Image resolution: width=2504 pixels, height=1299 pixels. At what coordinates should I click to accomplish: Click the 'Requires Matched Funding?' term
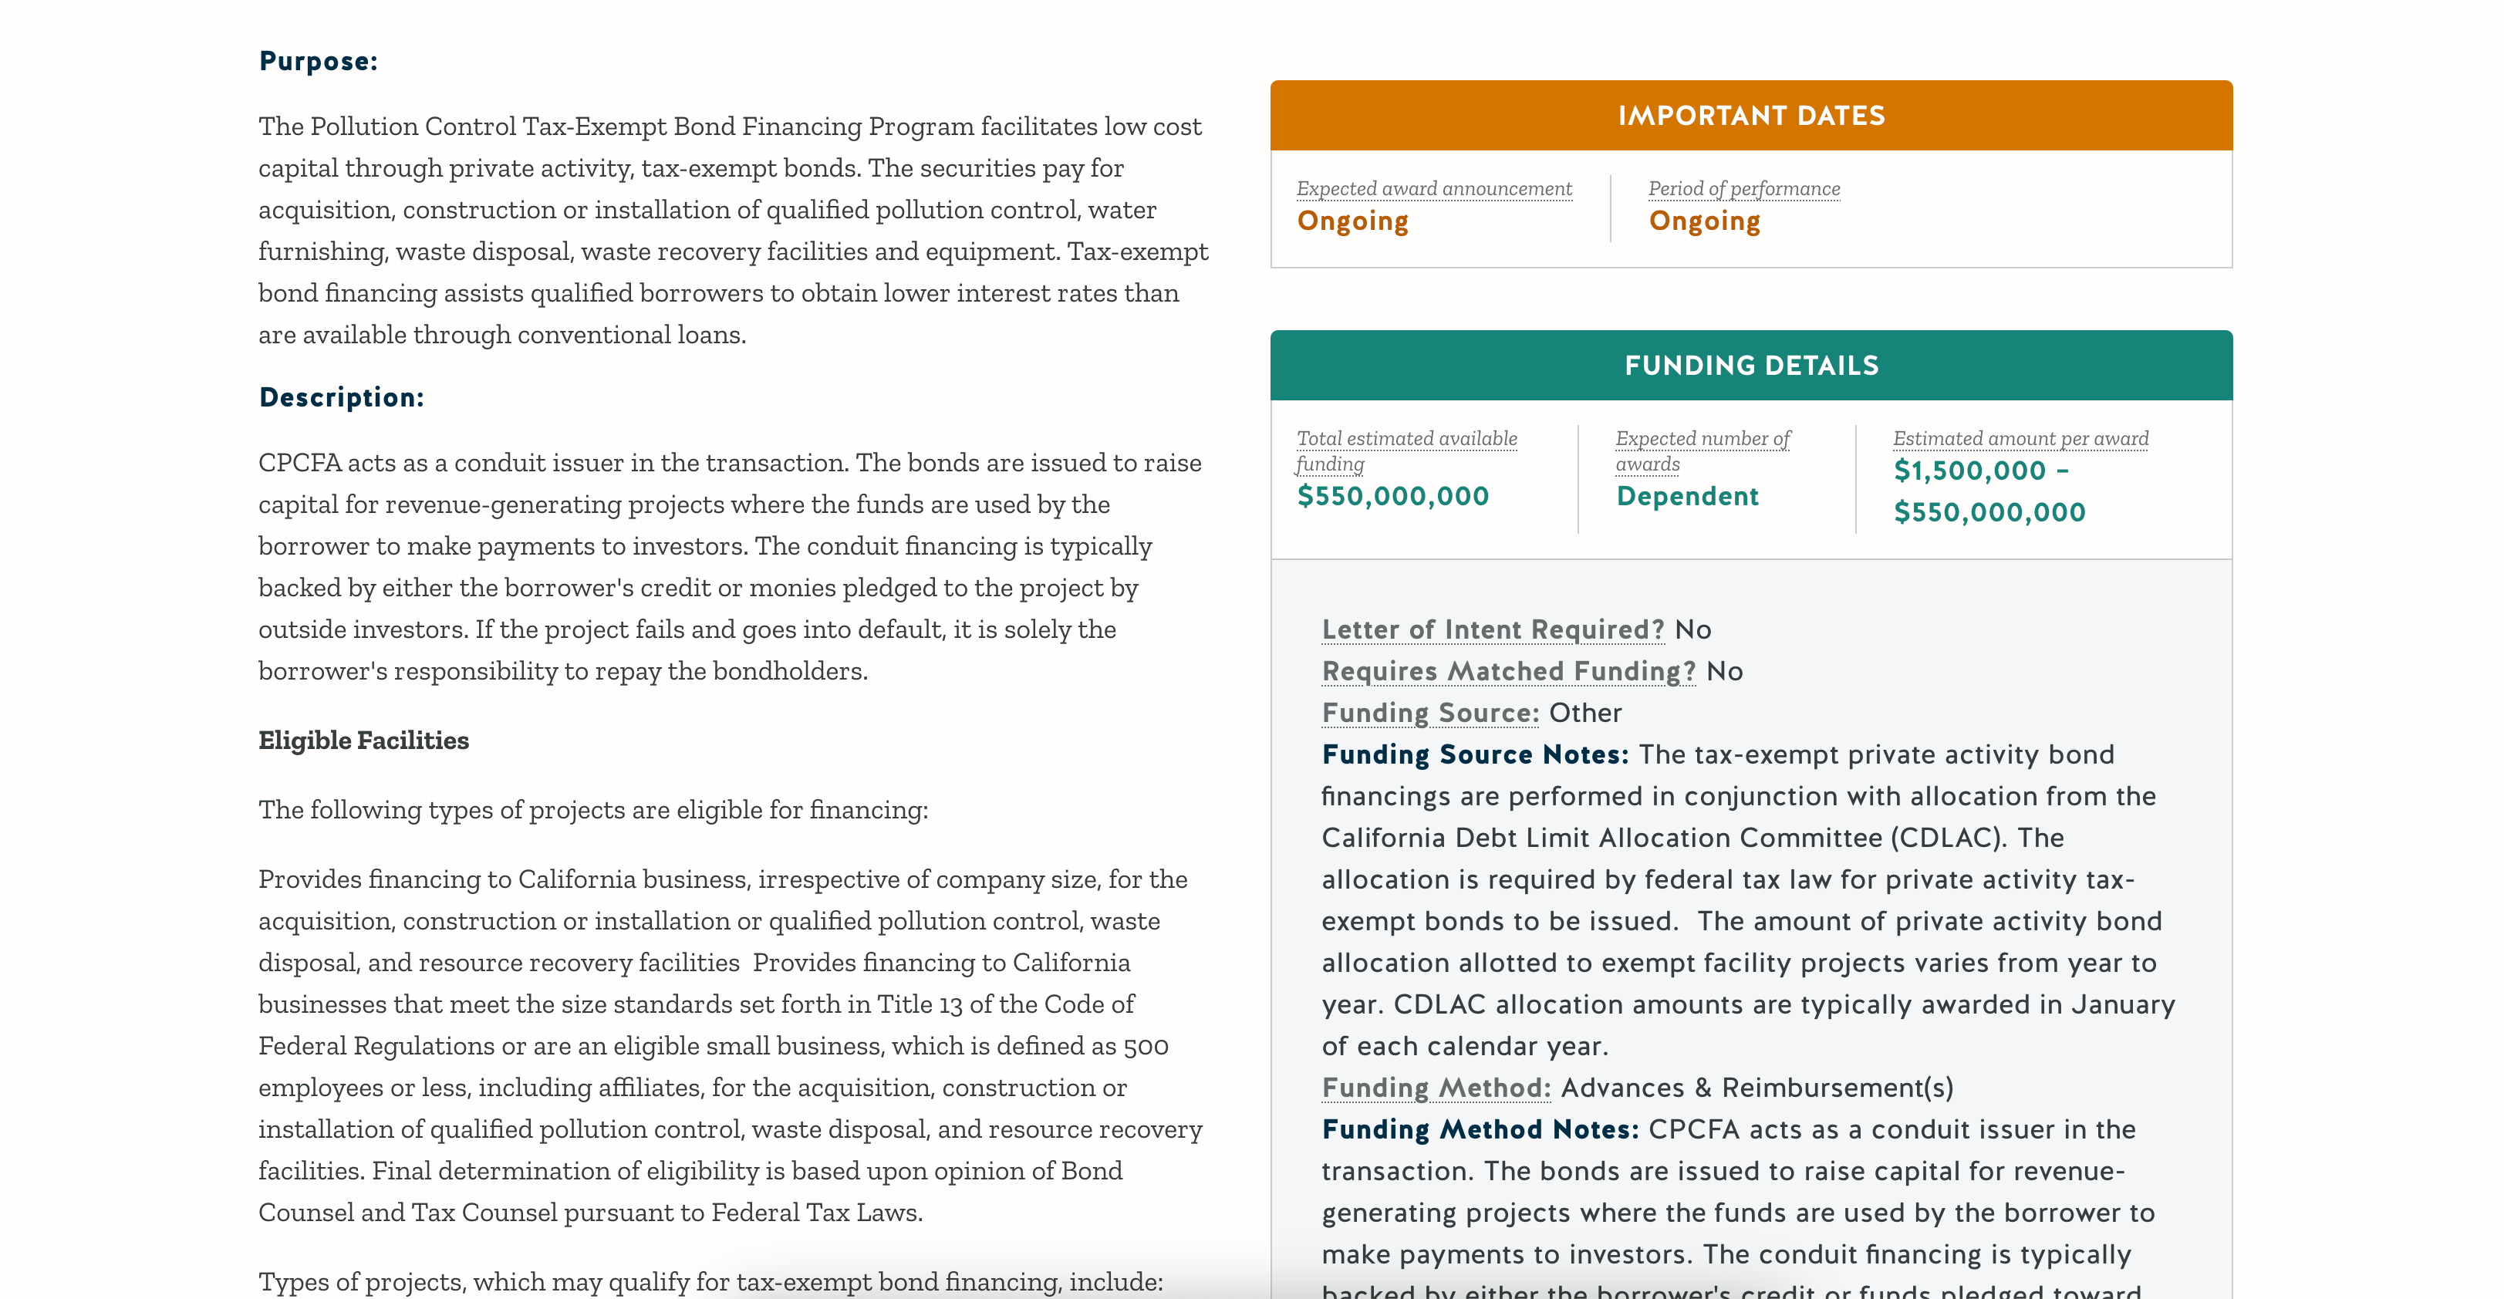pos(1507,671)
